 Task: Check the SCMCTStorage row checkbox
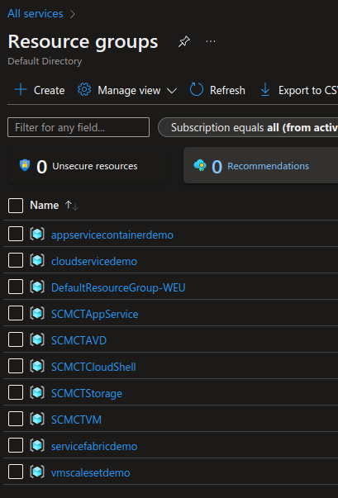16,392
